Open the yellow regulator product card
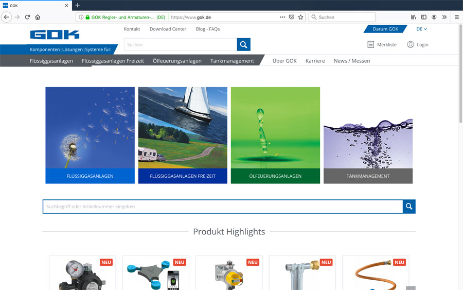The image size is (463, 290). click(x=229, y=273)
